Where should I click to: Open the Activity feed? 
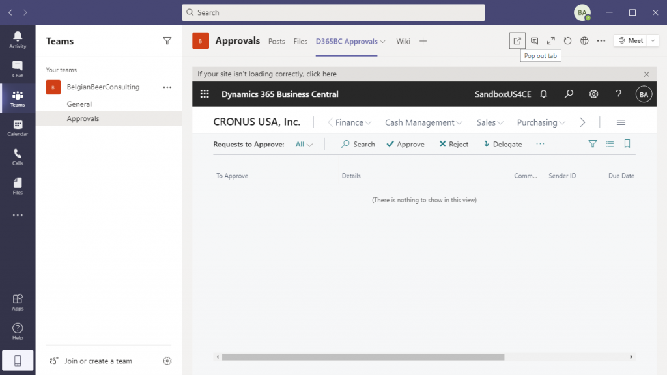(x=18, y=40)
